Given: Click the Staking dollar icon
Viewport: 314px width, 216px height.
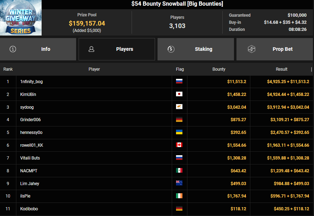Looking at the screenshot, I should point(171,49).
